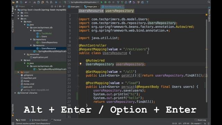This screenshot has height=125, width=222.
Task: Collapse the main folder
Action: [x=22, y=22]
